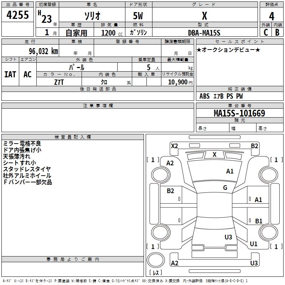This screenshot has height=285, width=285.
Task: Click the ABS エアB PS PW equipment list
Action: (x=221, y=96)
